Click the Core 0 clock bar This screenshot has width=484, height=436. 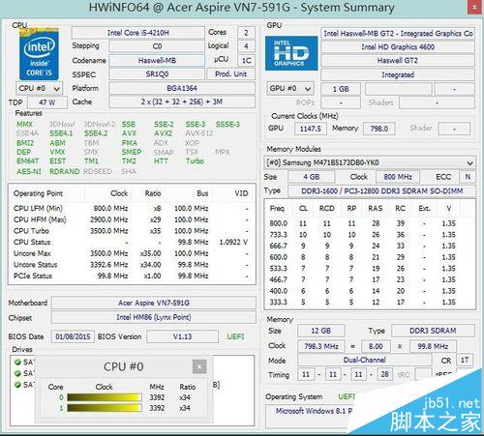pos(105,397)
